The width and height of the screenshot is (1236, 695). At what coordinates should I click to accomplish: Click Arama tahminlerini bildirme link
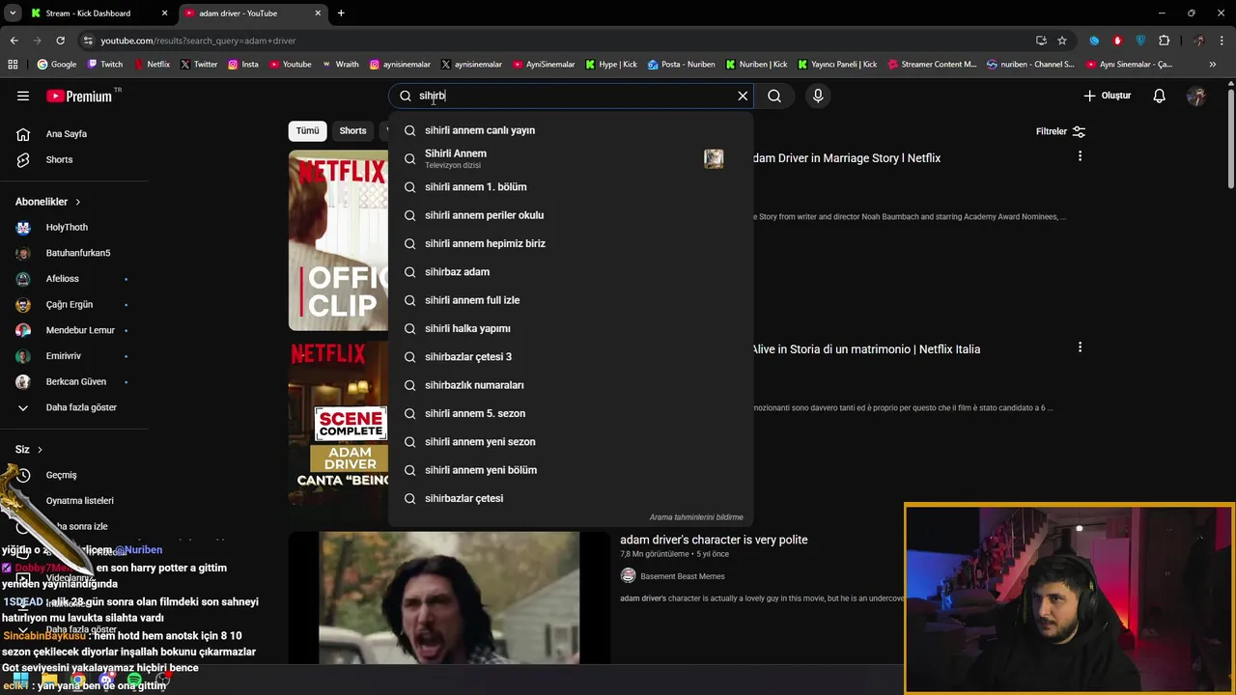point(696,517)
